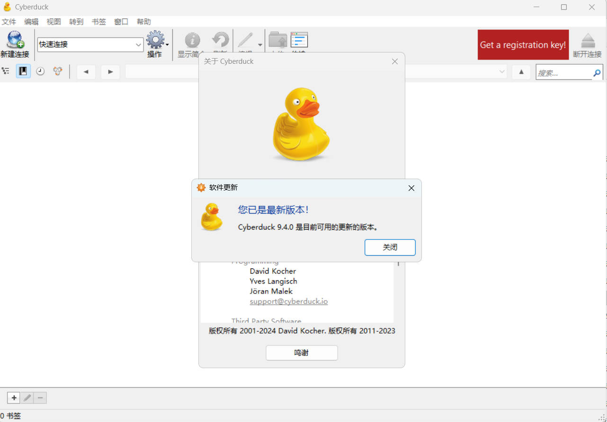Open the 帮助 menu
This screenshot has height=422, width=607.
click(143, 21)
